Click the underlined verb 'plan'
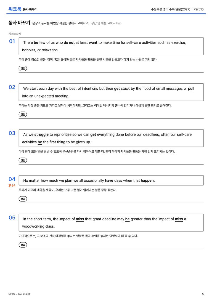 tap(68, 180)
